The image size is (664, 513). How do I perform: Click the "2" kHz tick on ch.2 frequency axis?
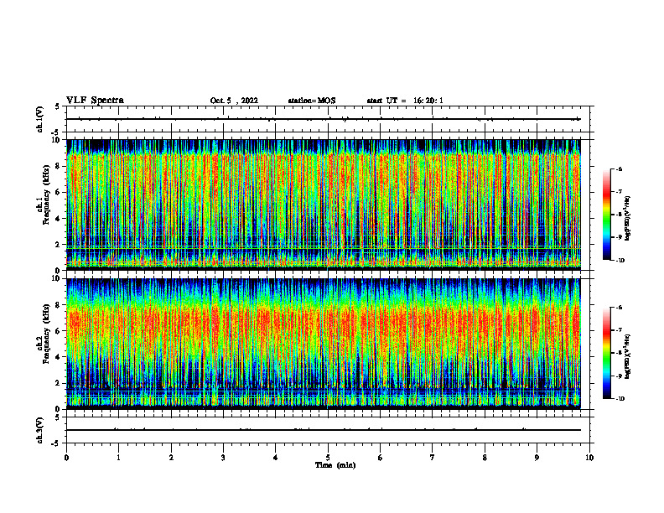point(59,383)
